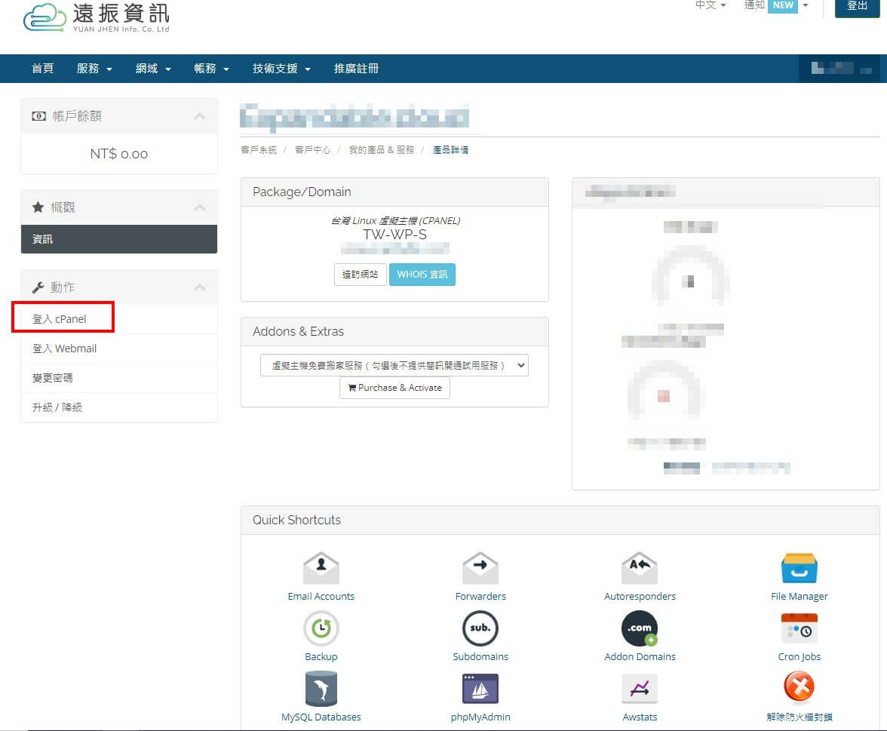Open the Cron Jobs icon

(x=799, y=628)
